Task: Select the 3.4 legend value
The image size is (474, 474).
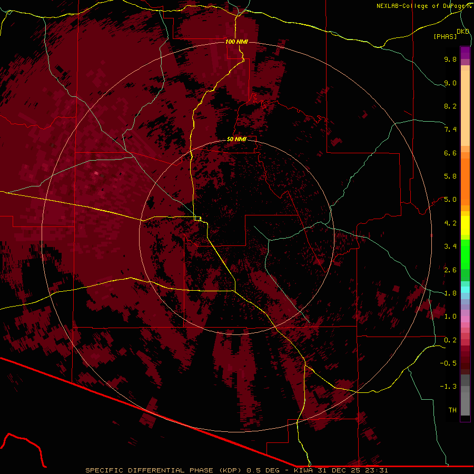Action: point(450,246)
